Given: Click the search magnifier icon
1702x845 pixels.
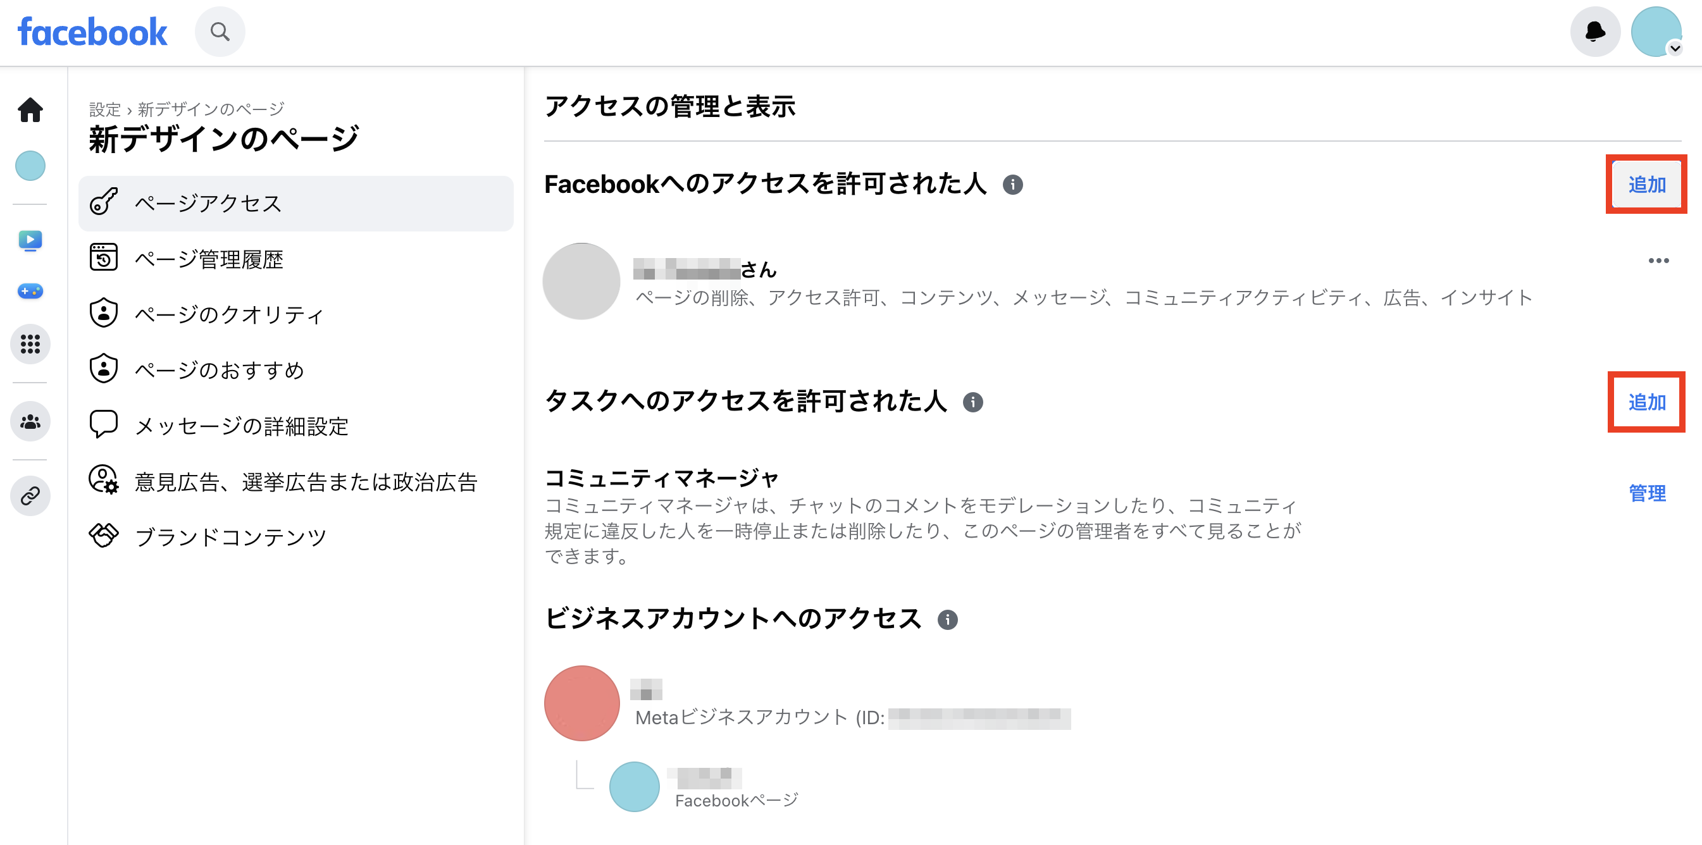Looking at the screenshot, I should pyautogui.click(x=220, y=31).
